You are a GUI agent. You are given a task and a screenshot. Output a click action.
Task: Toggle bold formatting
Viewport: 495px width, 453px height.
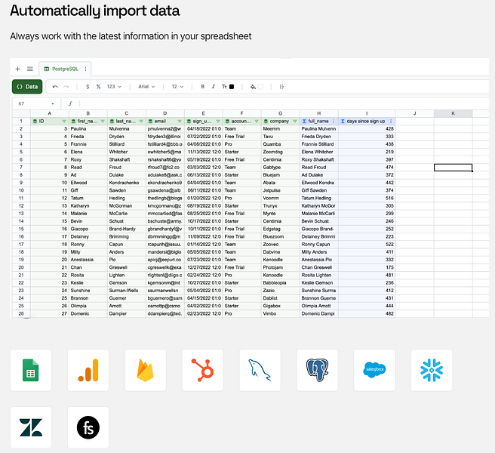pos(203,87)
